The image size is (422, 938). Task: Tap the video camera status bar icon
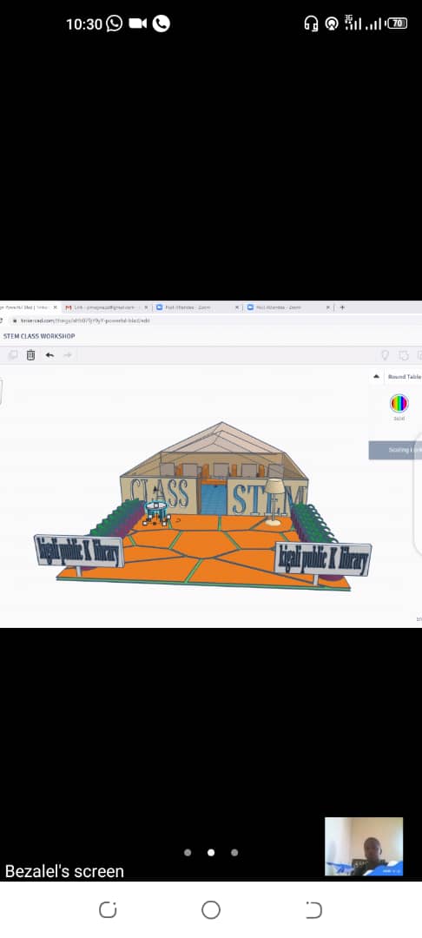click(x=137, y=23)
